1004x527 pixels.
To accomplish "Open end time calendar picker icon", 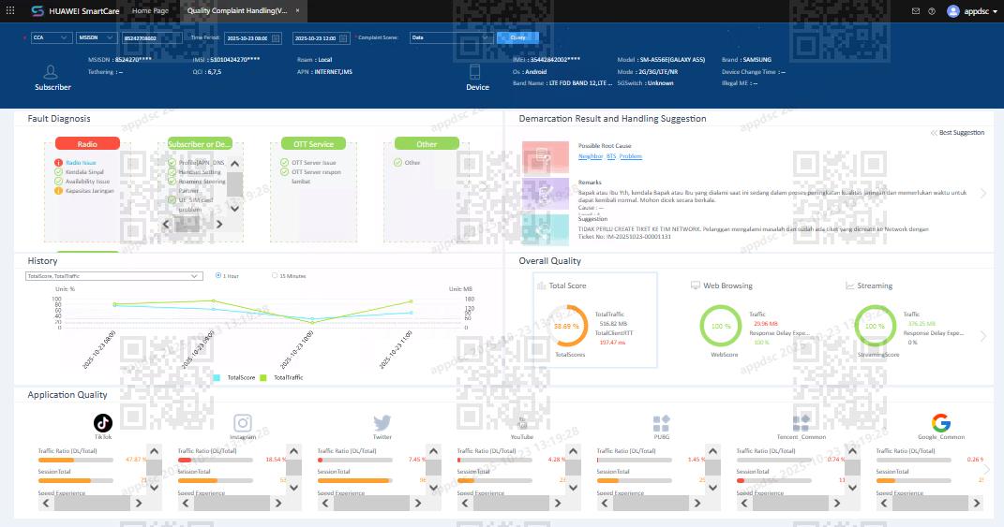I will click(x=343, y=38).
